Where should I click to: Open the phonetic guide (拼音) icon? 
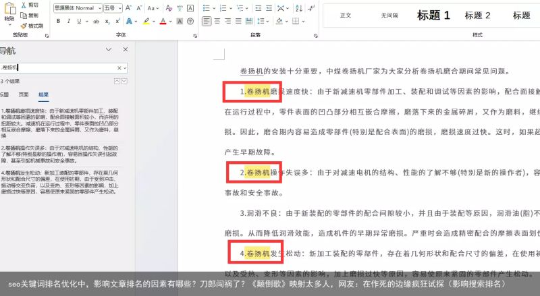(x=180, y=7)
